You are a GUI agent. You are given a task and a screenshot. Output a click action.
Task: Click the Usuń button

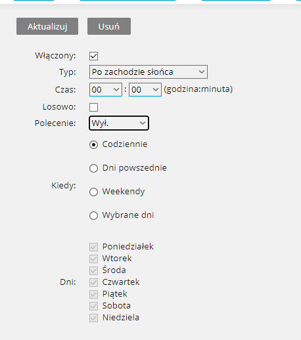tap(109, 26)
